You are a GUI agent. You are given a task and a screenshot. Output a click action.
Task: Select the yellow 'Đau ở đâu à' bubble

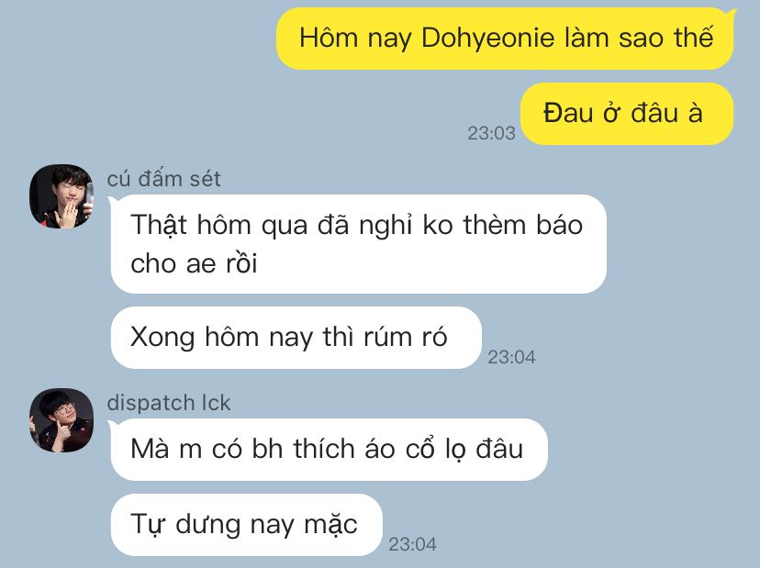[x=627, y=114]
